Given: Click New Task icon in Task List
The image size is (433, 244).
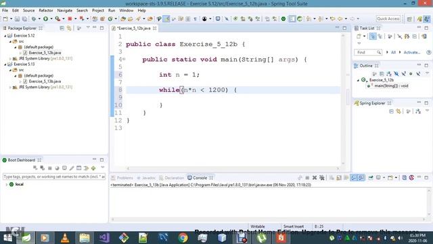Looking at the screenshot, I should click(x=359, y=36).
